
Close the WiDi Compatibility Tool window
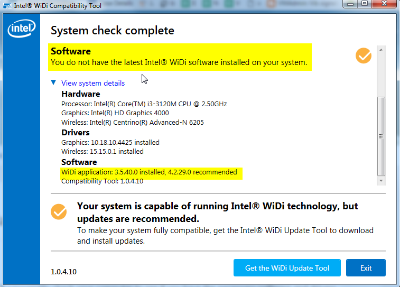click(x=384, y=4)
